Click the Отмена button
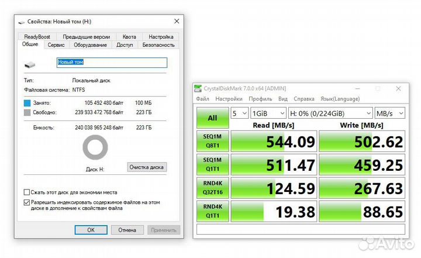This screenshot has width=421, height=258. [127, 230]
